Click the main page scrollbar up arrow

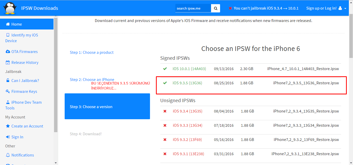pyautogui.click(x=351, y=2)
